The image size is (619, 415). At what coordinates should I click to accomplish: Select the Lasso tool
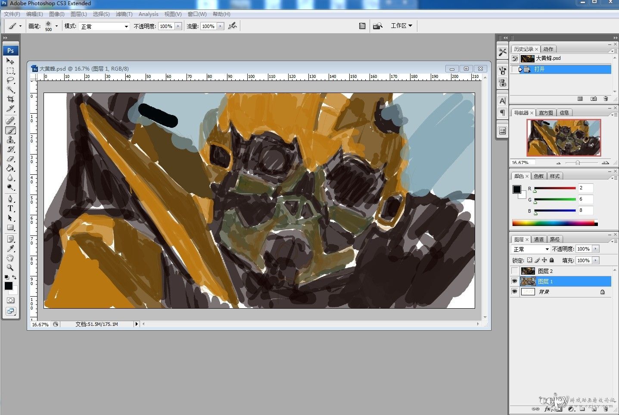tap(10, 80)
